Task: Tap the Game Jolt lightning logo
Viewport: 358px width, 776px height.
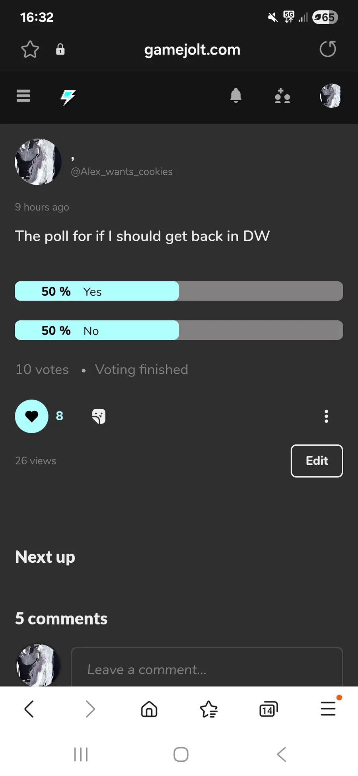Action: click(68, 97)
